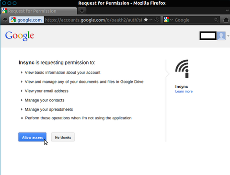Click the blue Allow access button
The width and height of the screenshot is (230, 175).
coord(33,137)
